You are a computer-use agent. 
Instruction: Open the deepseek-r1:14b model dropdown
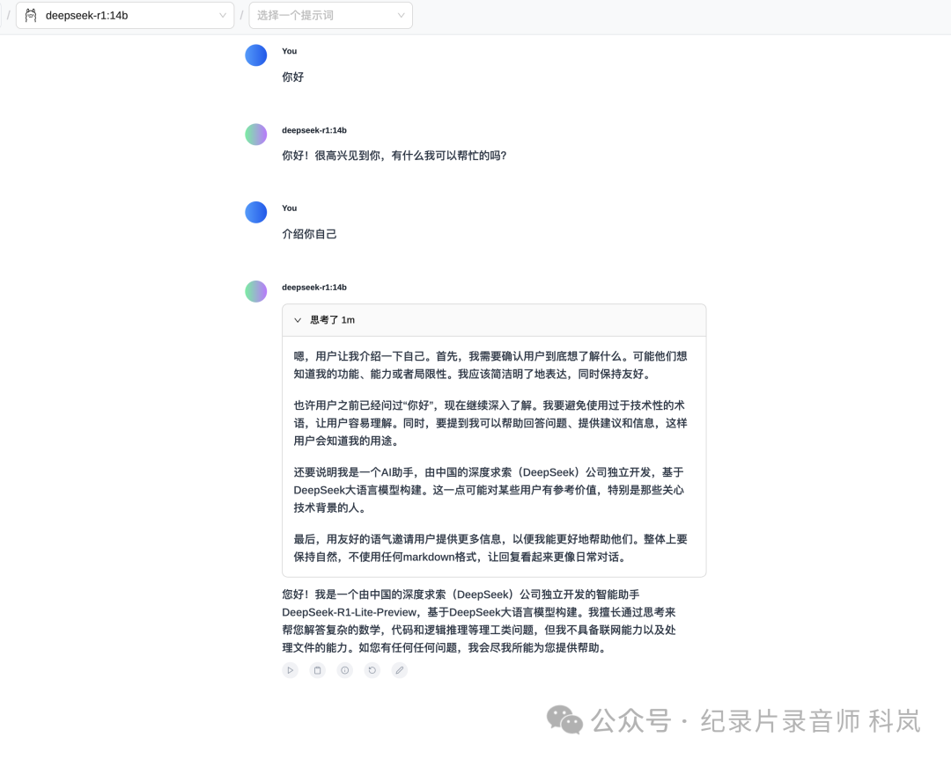click(x=125, y=15)
